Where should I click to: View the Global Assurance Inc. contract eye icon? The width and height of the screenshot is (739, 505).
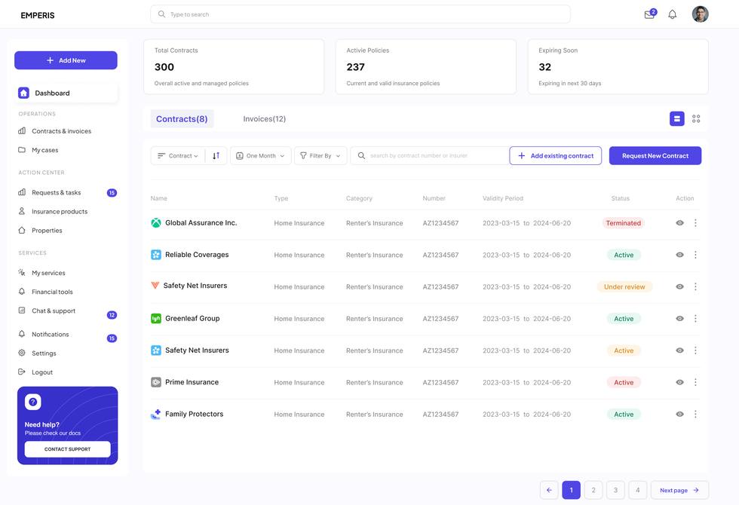tap(679, 223)
